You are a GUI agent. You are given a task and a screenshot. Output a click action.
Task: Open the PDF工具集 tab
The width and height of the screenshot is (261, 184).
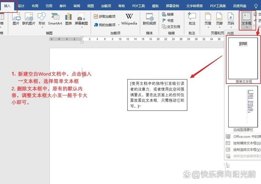pyautogui.click(x=218, y=6)
